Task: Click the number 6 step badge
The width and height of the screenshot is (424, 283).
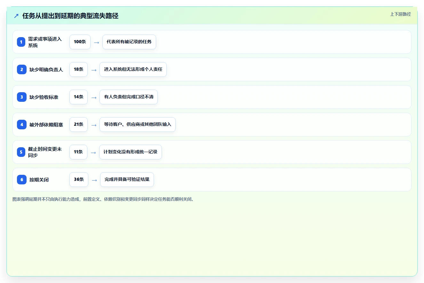Action: [x=22, y=180]
